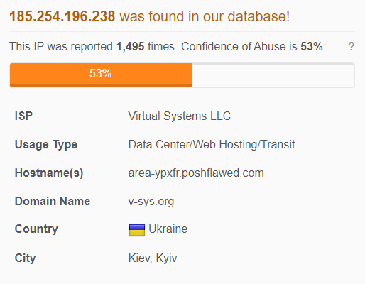365x284 pixels.
Task: Click the City label
Action: tap(25, 258)
